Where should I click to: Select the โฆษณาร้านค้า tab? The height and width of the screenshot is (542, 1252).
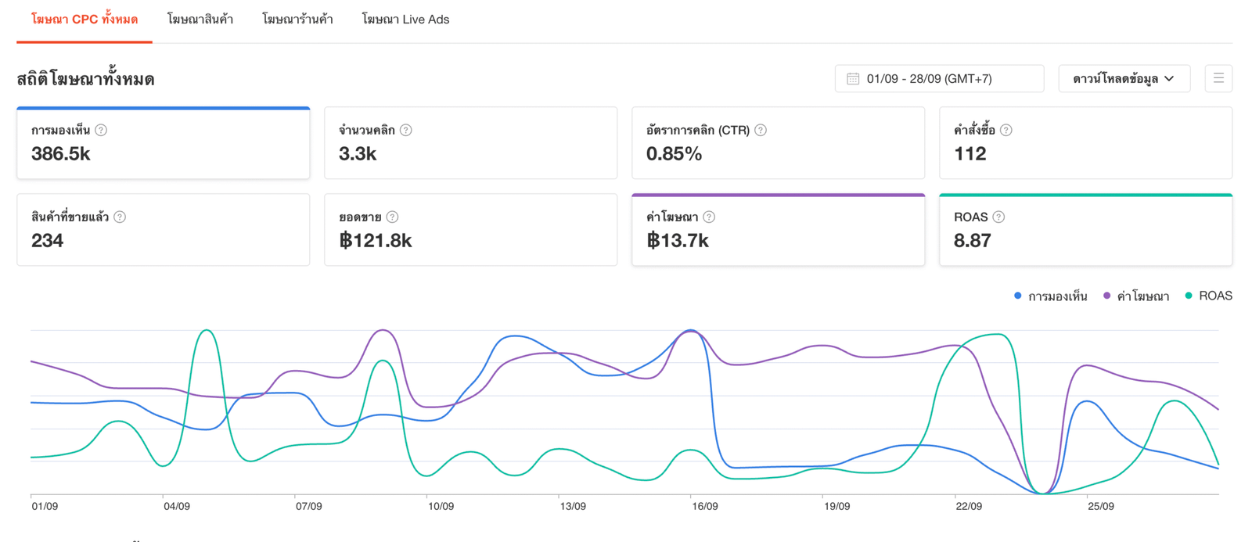(x=297, y=20)
